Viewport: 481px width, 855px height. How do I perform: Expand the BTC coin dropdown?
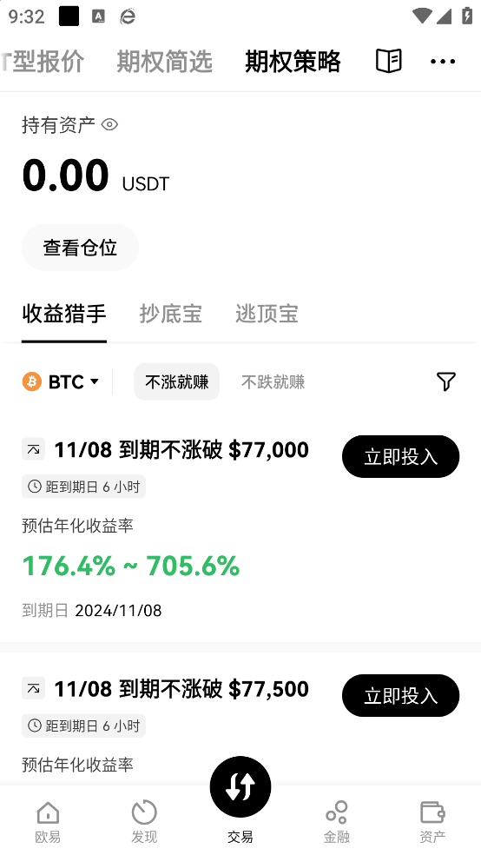tap(61, 381)
